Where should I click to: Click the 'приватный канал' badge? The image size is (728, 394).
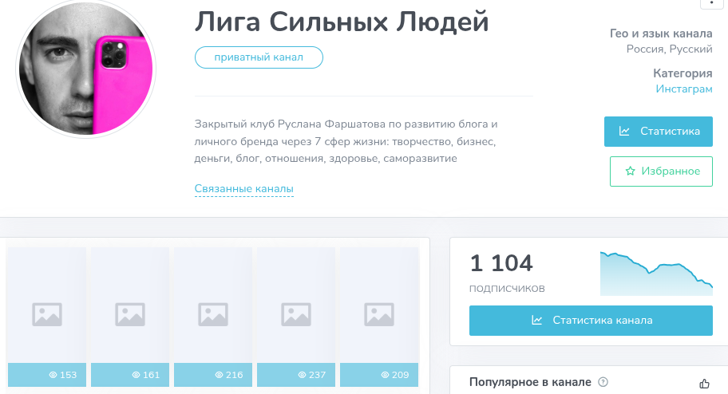259,57
